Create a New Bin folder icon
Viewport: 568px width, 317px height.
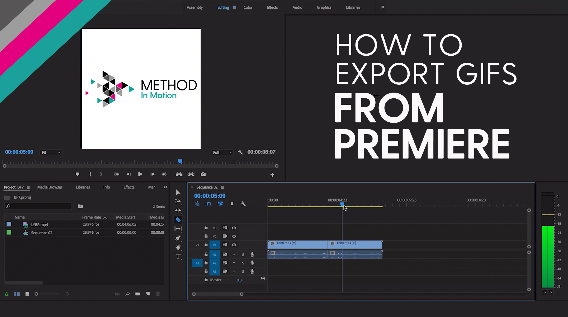pyautogui.click(x=138, y=294)
